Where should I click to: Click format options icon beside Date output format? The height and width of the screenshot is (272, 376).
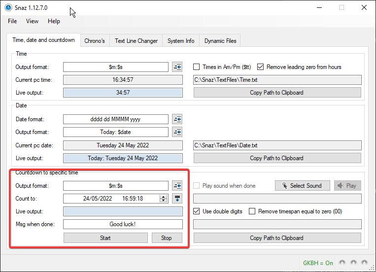[177, 132]
